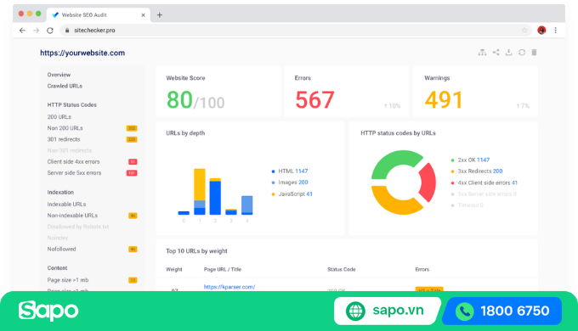Close the Website SEO Audit tab
This screenshot has height=331, width=578.
[143, 15]
